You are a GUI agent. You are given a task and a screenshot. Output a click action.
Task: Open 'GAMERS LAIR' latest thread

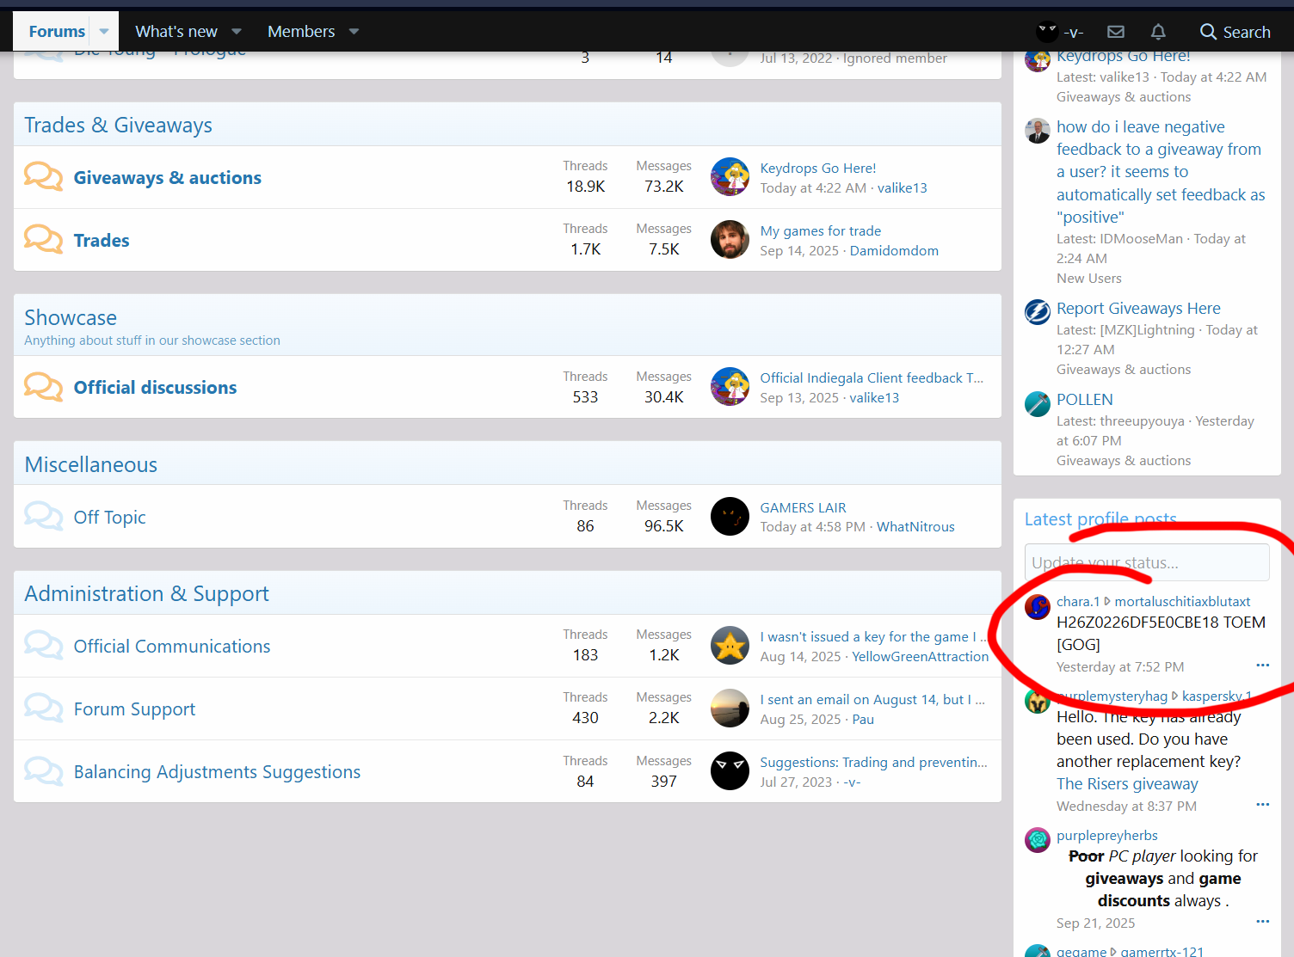[x=803, y=507]
